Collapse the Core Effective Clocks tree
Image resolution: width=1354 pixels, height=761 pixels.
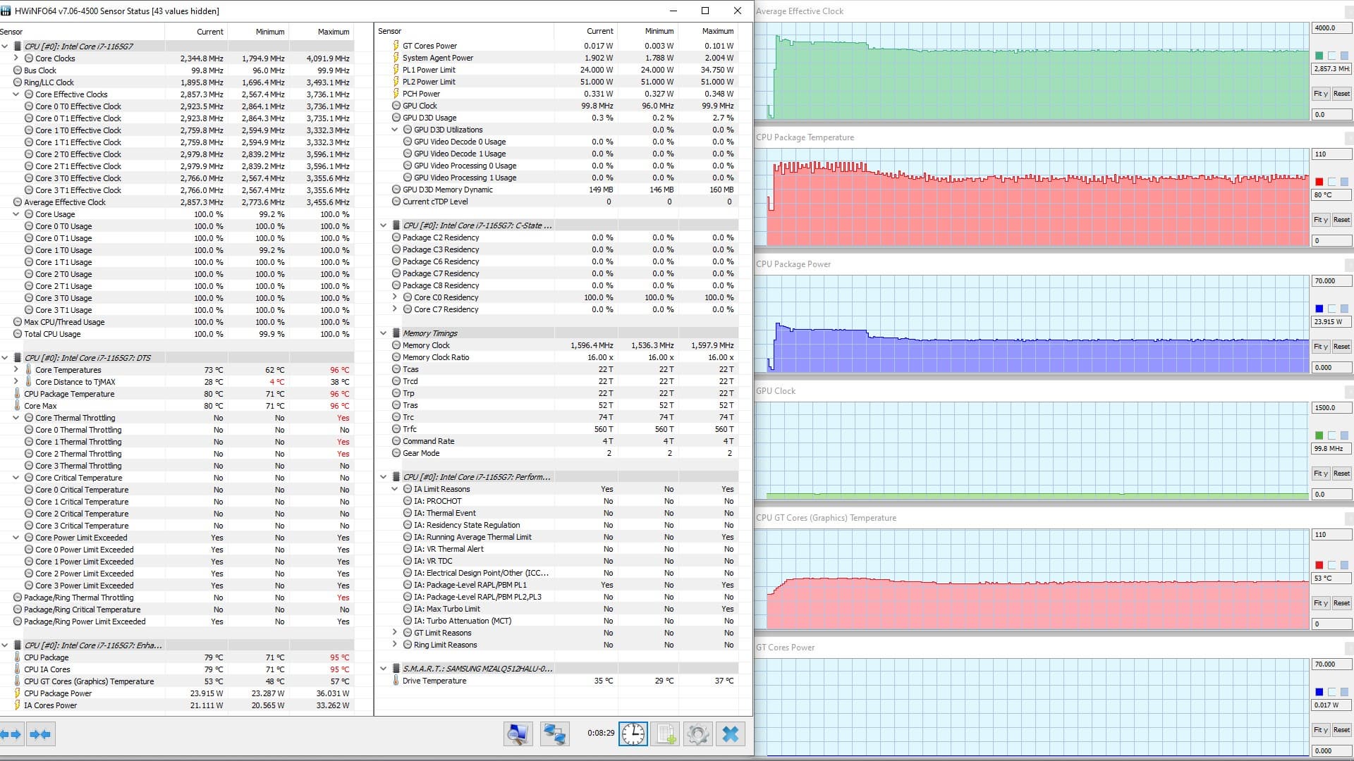(16, 94)
